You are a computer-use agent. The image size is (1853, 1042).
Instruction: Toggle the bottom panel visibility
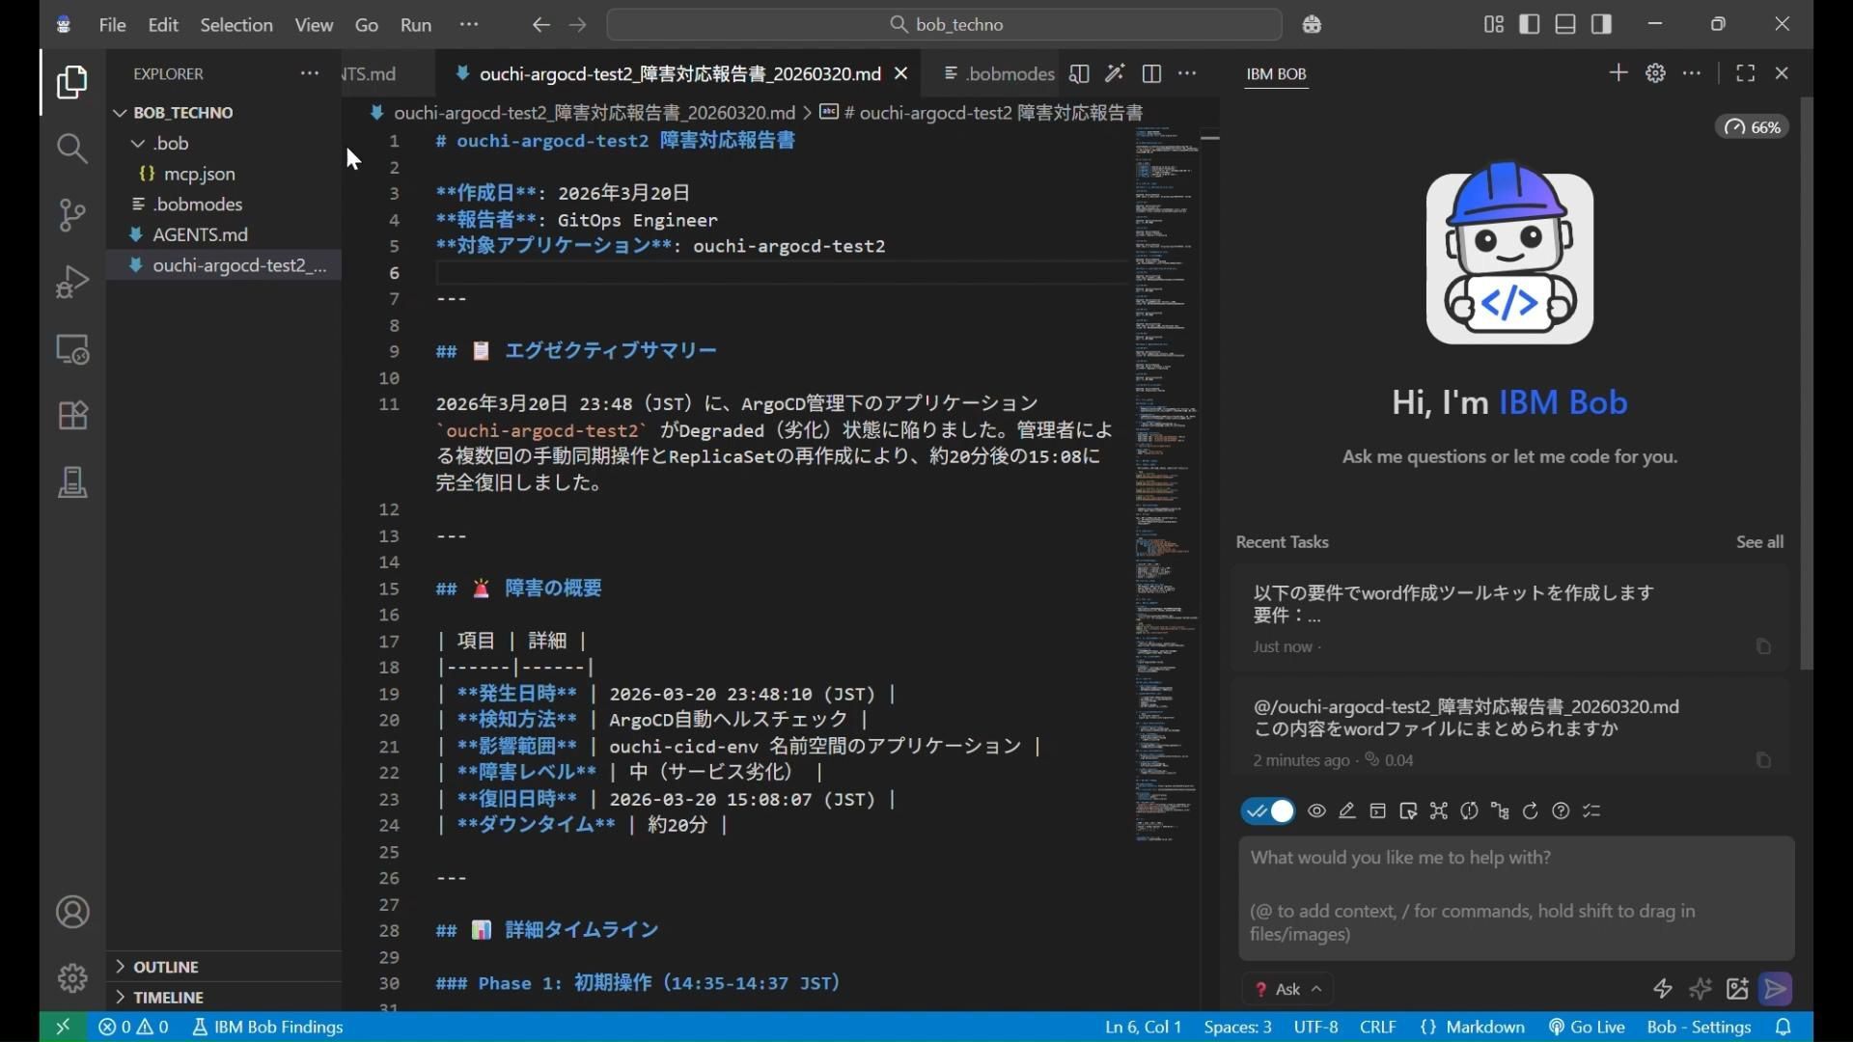(x=1565, y=24)
